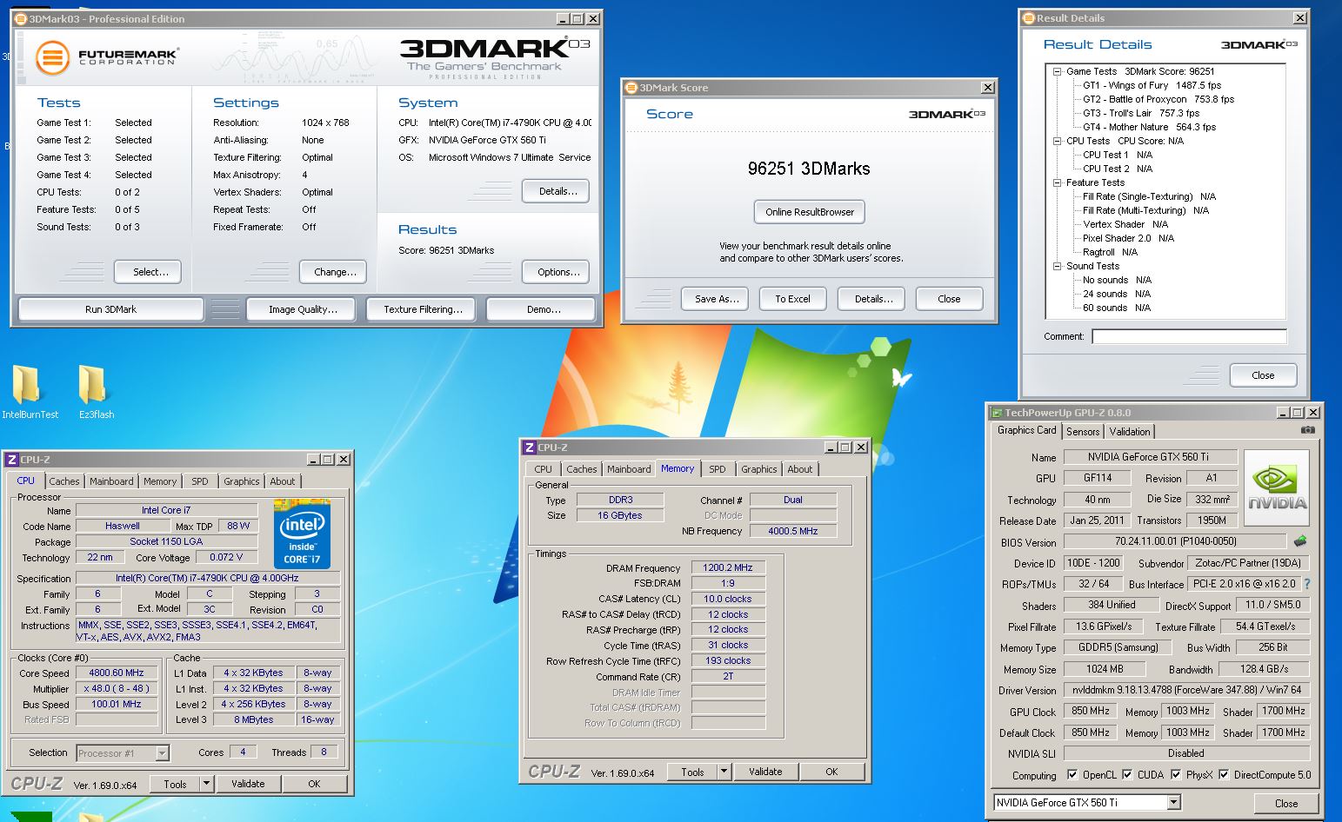
Task: Click Save As... in 3DMark Score
Action: coord(717,299)
